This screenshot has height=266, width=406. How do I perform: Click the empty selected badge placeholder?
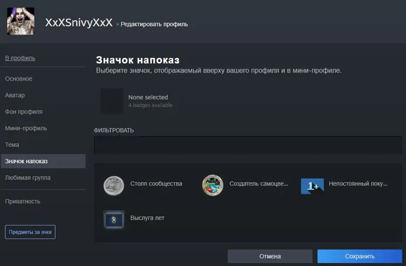(112, 101)
